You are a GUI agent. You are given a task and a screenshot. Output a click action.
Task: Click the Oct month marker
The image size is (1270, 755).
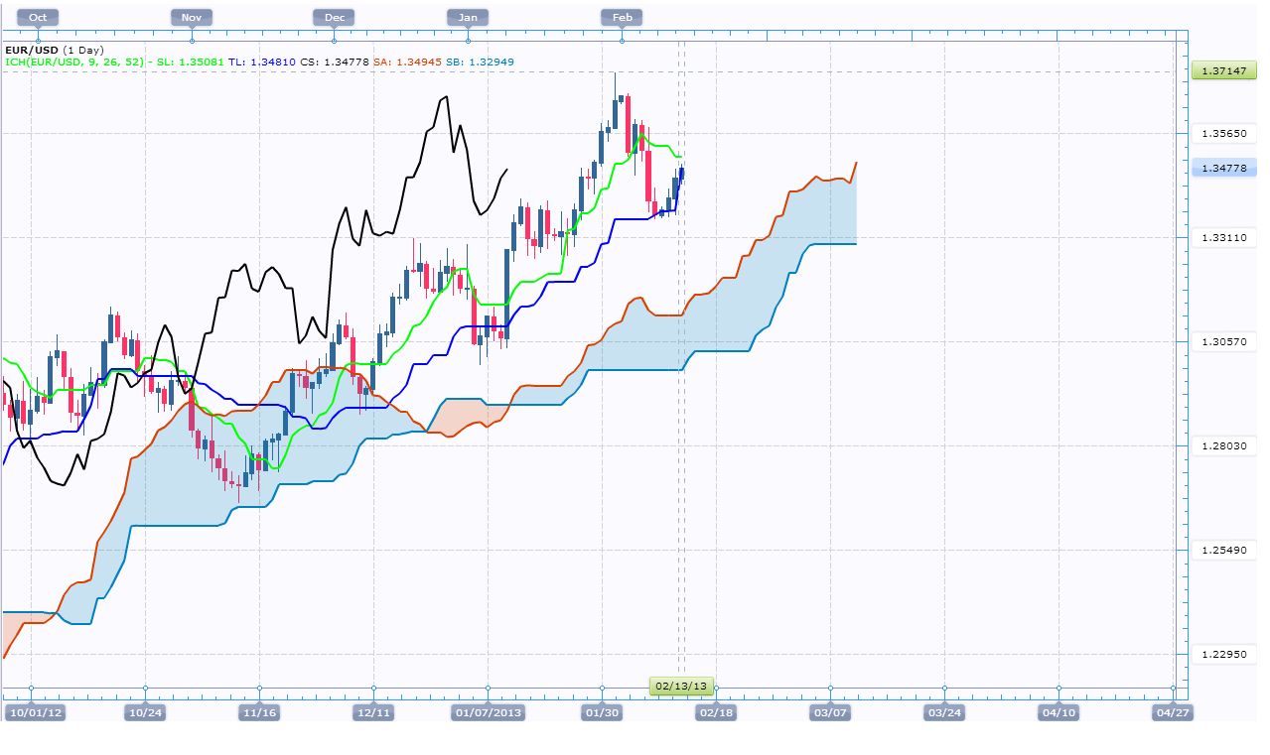38,17
